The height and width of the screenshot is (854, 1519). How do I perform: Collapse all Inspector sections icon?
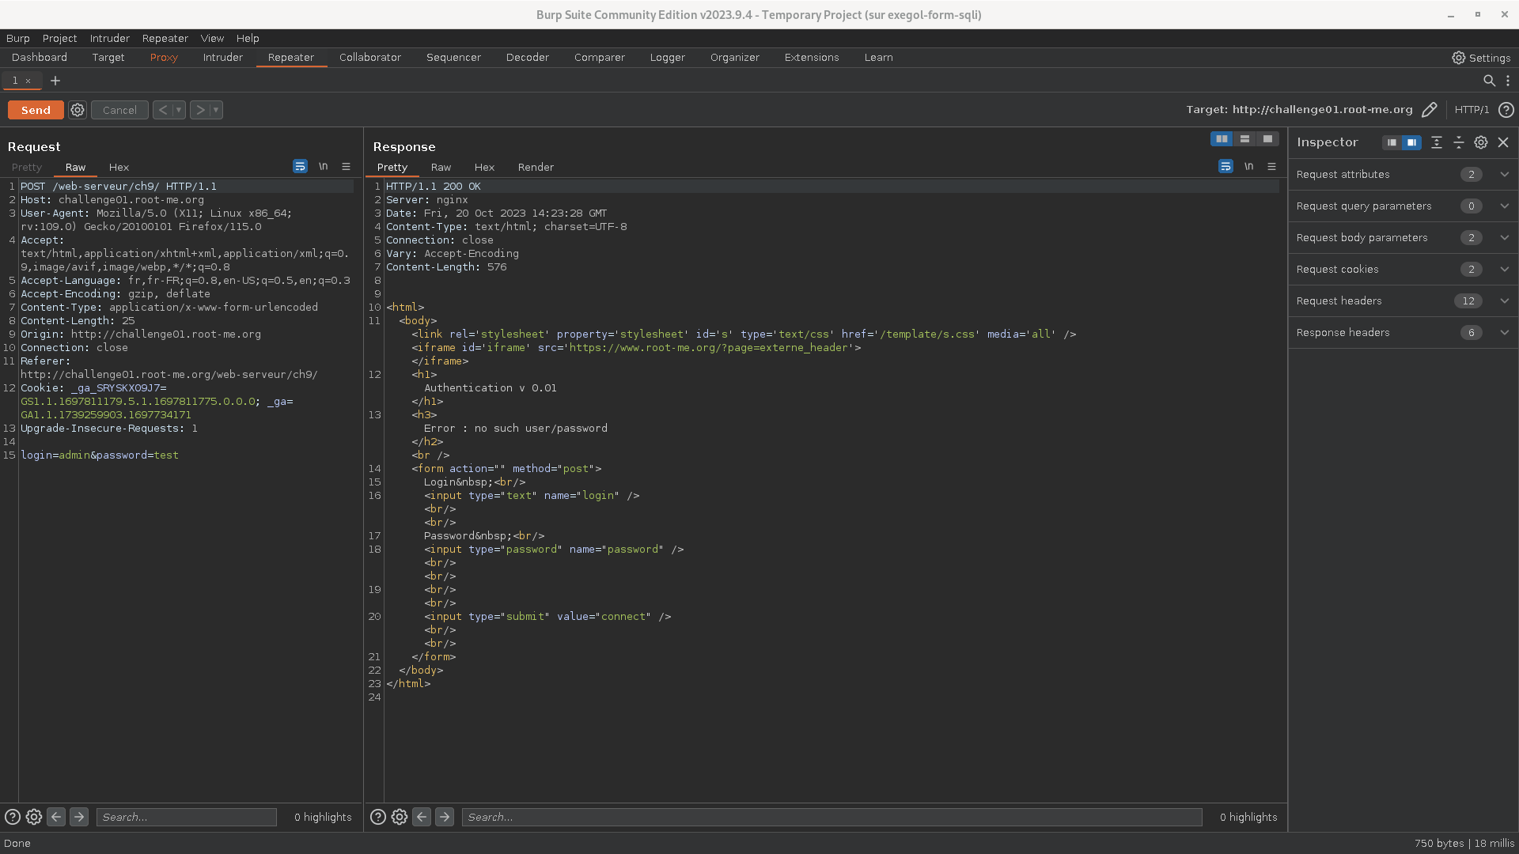tap(1459, 142)
